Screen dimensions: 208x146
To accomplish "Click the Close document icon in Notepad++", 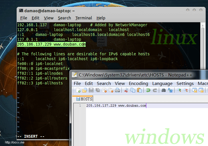I will [104, 90].
